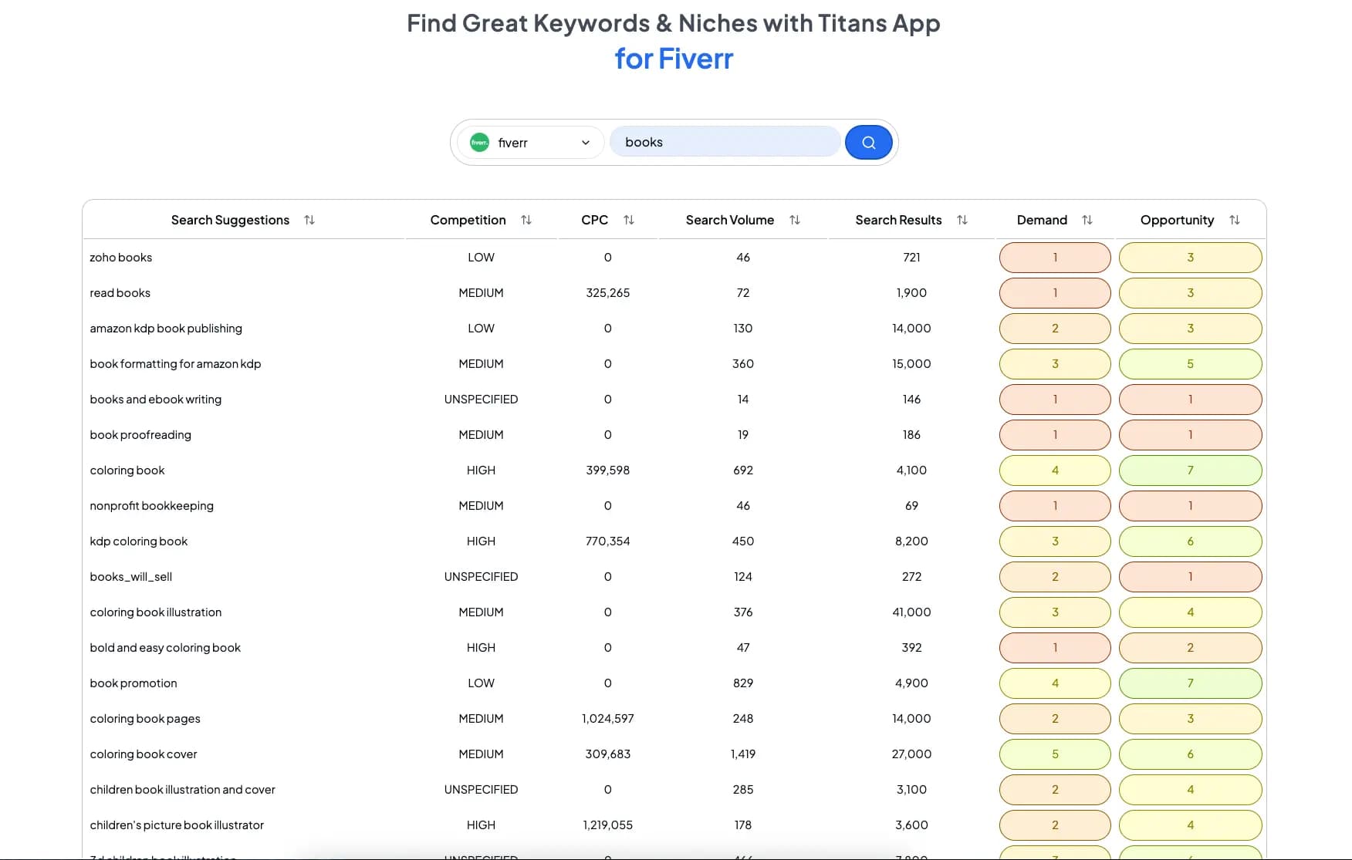Viewport: 1352px width, 860px height.
Task: Click the Search Volume column header
Action: click(x=729, y=220)
